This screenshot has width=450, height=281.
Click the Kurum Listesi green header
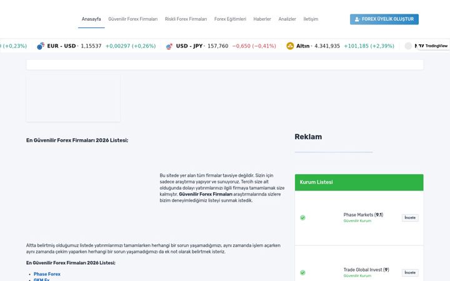(359, 182)
